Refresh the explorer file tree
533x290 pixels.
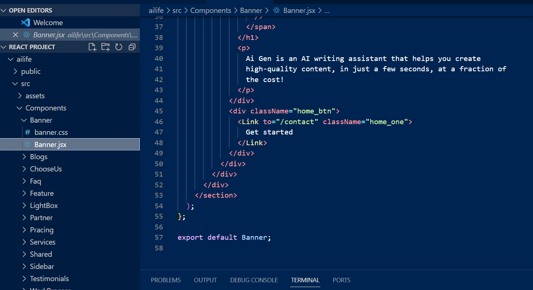pos(119,47)
